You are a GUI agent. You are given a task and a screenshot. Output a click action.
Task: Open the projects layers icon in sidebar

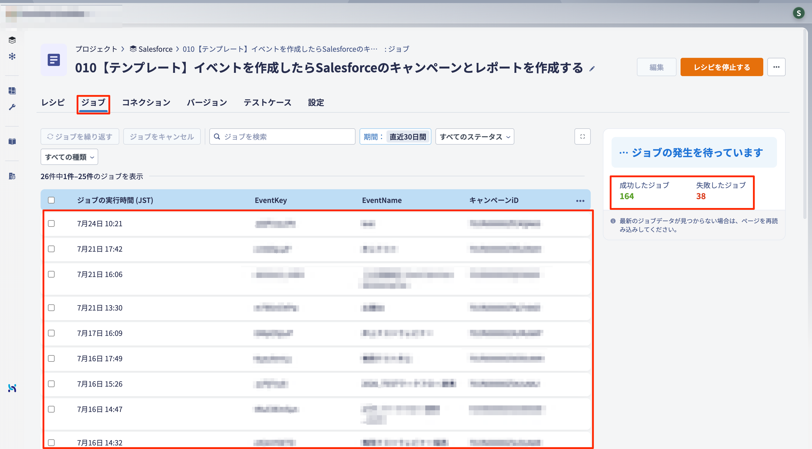(x=12, y=40)
